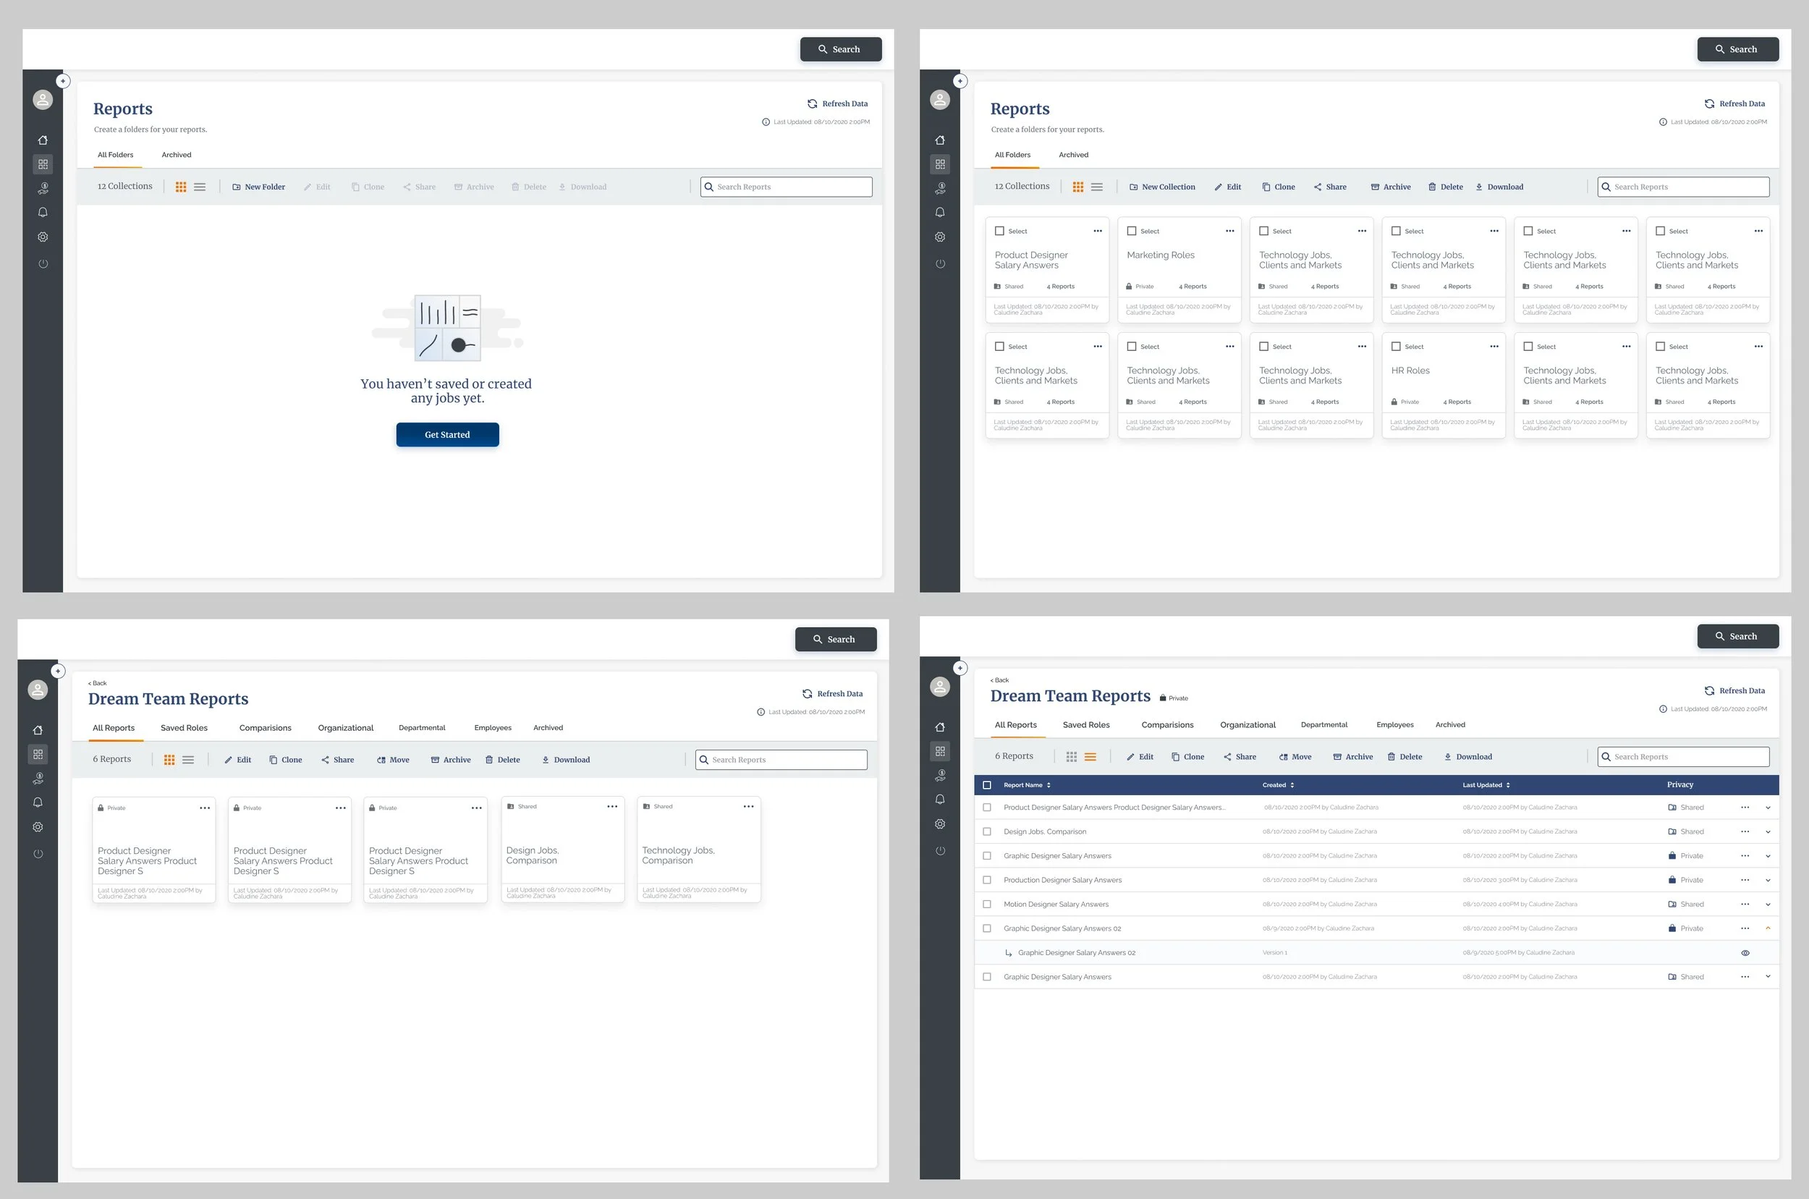The width and height of the screenshot is (1809, 1199).
Task: Open more options for Production Designer Salary Answers row
Action: click(x=1745, y=880)
